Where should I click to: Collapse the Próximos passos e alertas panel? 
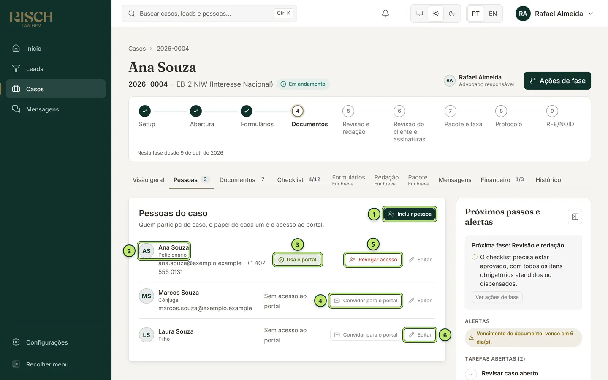pos(575,217)
